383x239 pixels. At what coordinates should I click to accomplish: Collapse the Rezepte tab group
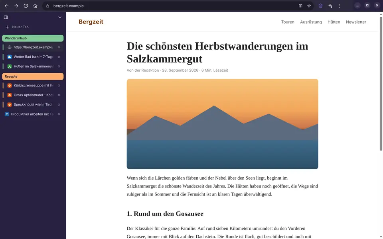[x=33, y=76]
